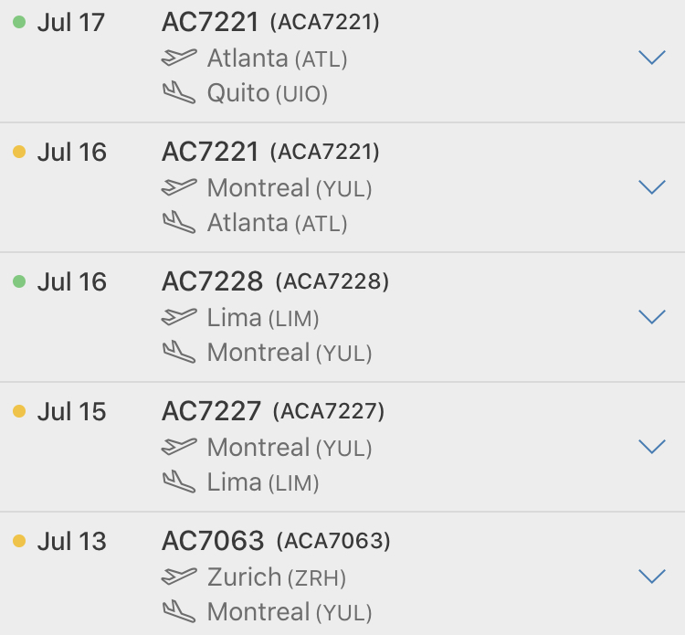Click landing icon beside Lima (LIM) arrival

[179, 482]
